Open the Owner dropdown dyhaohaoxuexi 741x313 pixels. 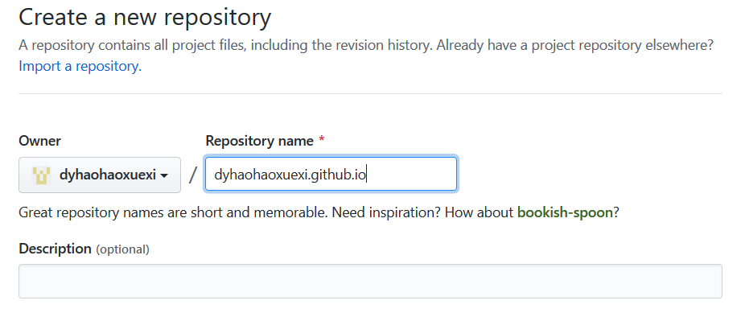tap(100, 175)
